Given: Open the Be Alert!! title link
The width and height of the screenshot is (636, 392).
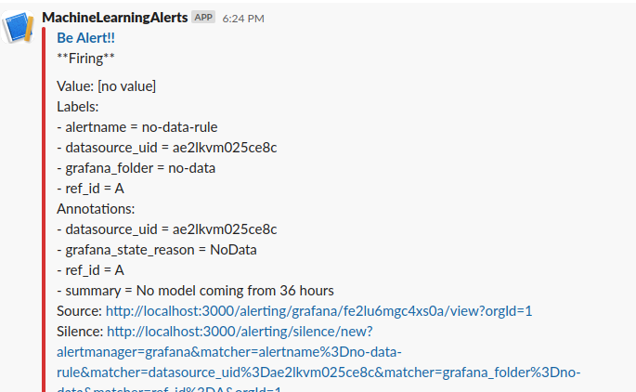Looking at the screenshot, I should (85, 38).
